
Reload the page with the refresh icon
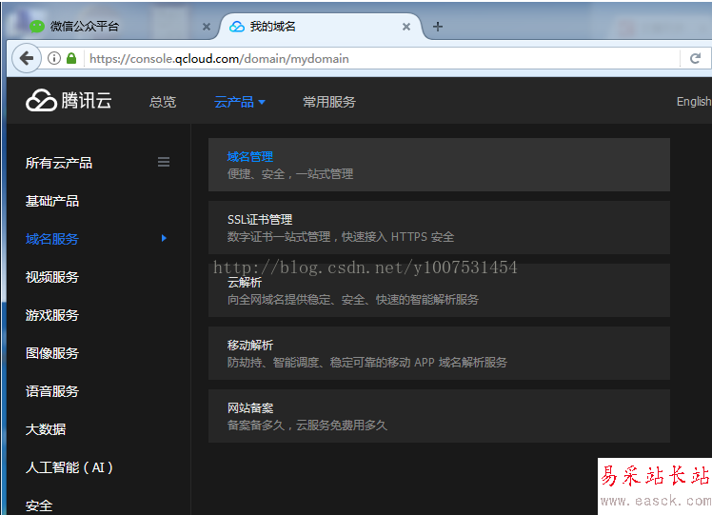tap(695, 58)
